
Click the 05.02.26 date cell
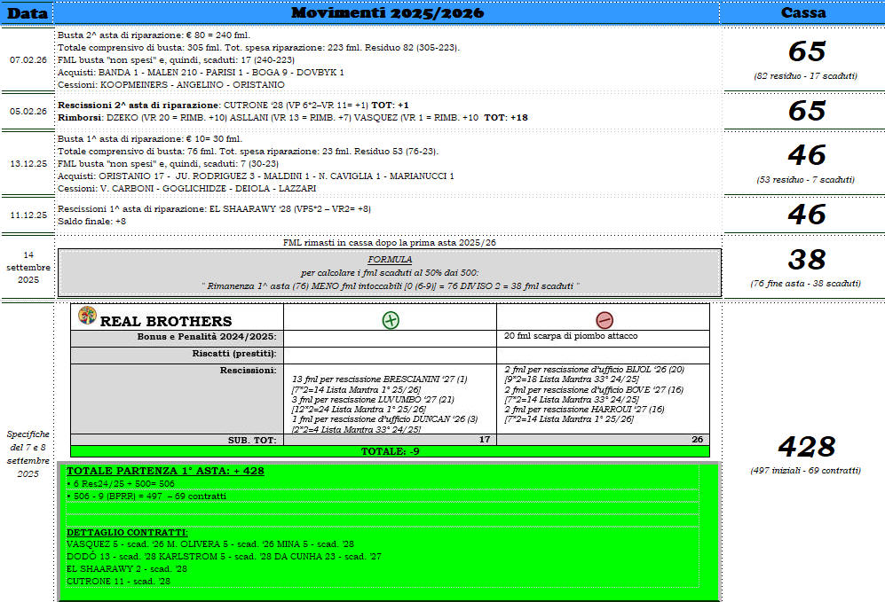(x=27, y=112)
